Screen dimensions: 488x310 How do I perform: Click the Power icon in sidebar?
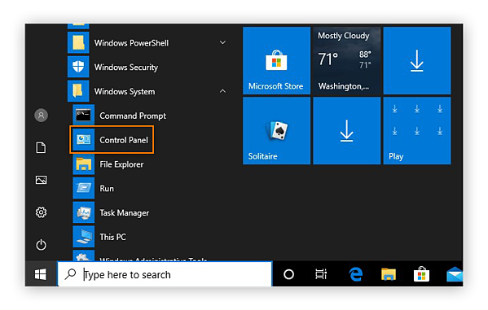(x=41, y=245)
